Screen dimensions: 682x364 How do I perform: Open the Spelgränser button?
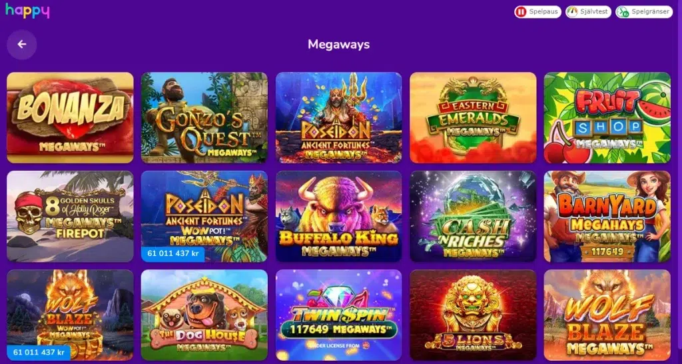(644, 12)
